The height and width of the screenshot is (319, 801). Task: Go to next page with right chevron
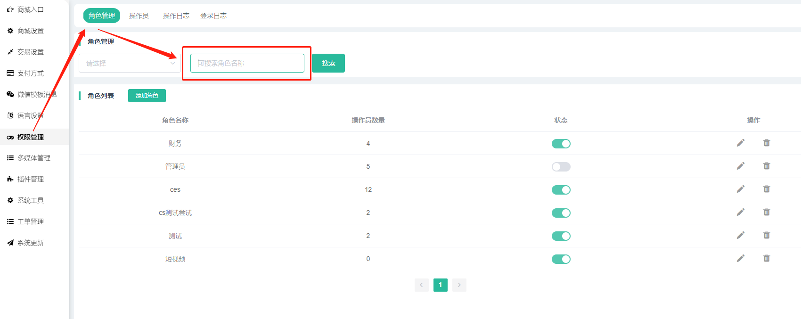pyautogui.click(x=459, y=285)
